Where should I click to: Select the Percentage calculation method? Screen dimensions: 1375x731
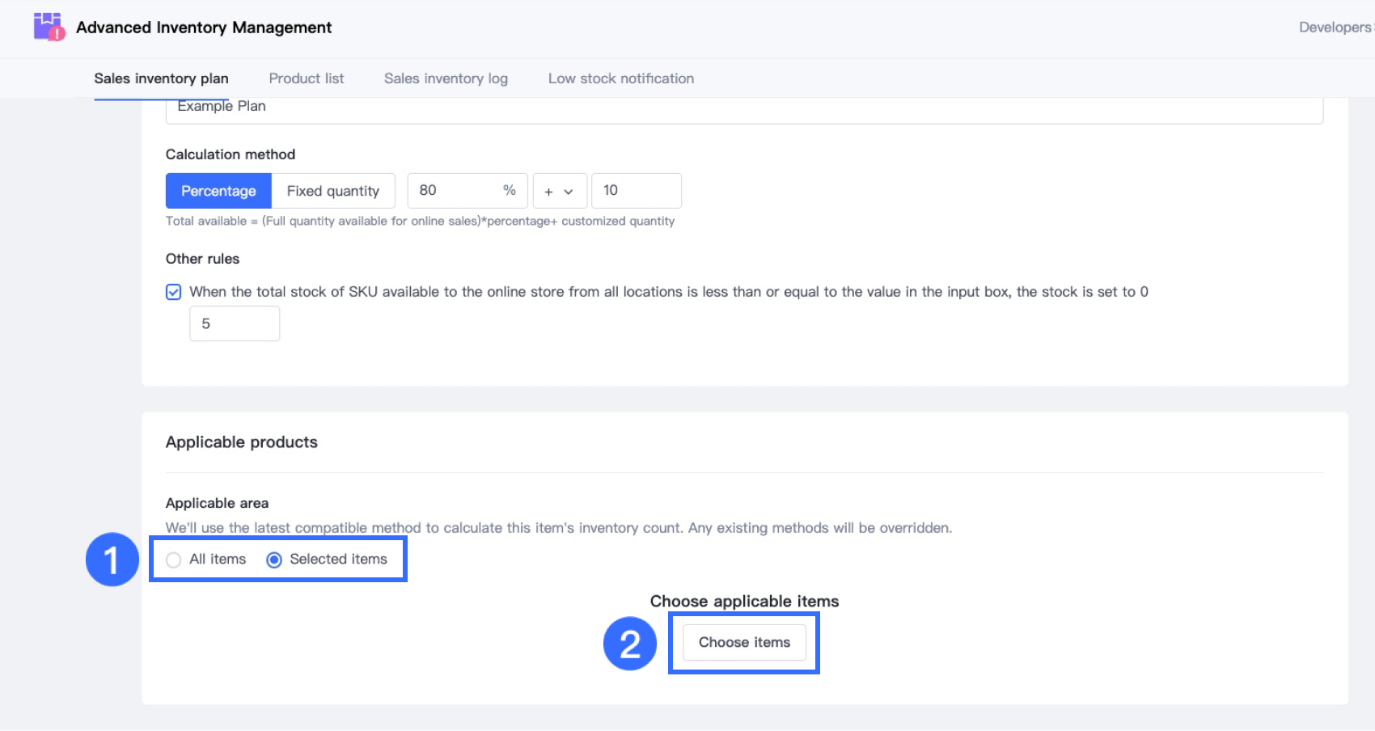[x=218, y=191]
